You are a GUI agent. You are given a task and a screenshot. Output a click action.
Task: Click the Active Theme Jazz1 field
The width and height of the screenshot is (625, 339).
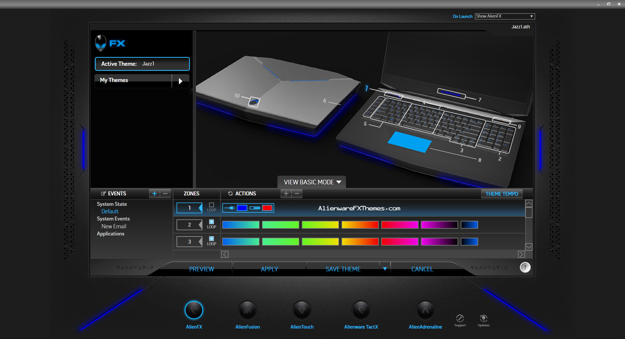click(142, 64)
